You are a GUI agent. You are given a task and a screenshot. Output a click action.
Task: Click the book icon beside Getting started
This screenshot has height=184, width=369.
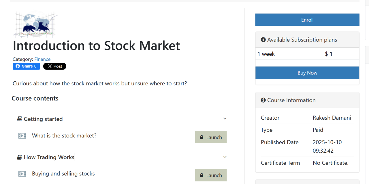[x=20, y=119]
